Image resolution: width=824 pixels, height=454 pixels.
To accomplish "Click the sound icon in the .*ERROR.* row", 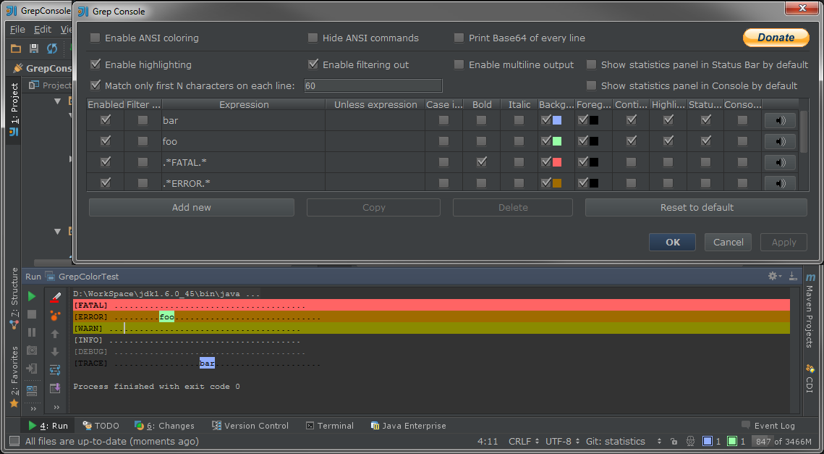I will (x=781, y=183).
